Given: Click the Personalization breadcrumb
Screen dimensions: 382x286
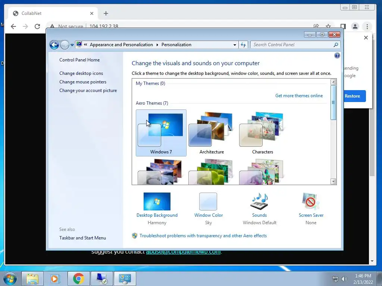Looking at the screenshot, I should (176, 45).
